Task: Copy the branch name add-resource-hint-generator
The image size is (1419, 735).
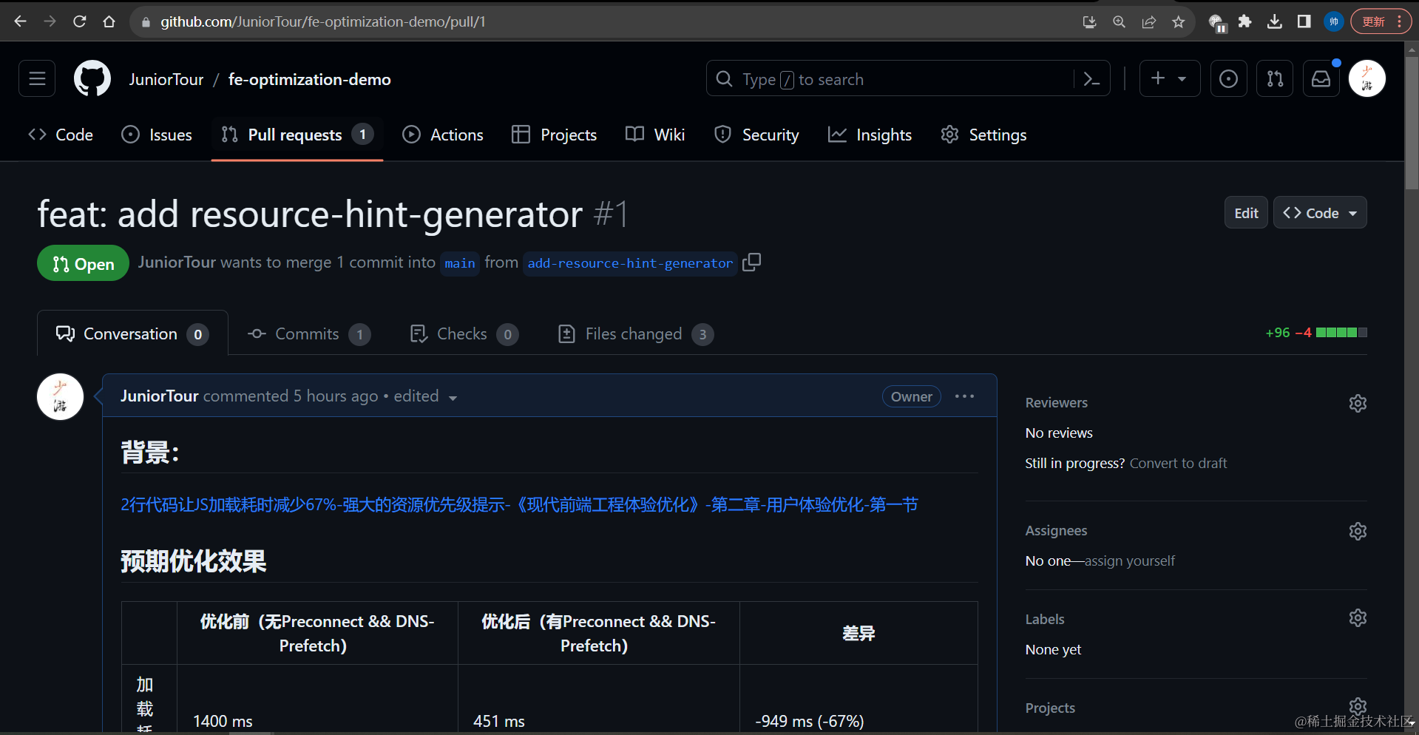Action: point(751,262)
